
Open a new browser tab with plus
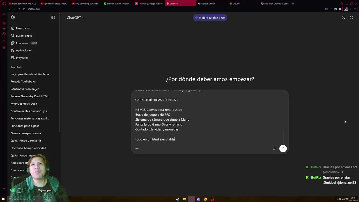tap(293, 4)
